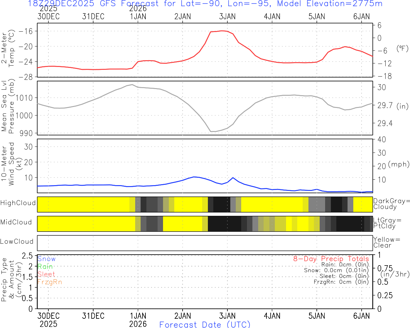Click the (in/3hr) precipitation unit label
410x328 pixels.
click(395, 274)
